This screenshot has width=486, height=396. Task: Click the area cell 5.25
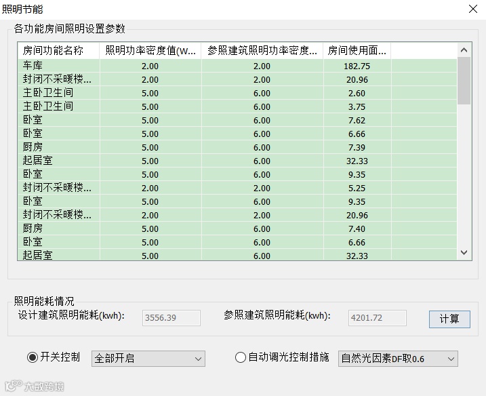[357, 188]
